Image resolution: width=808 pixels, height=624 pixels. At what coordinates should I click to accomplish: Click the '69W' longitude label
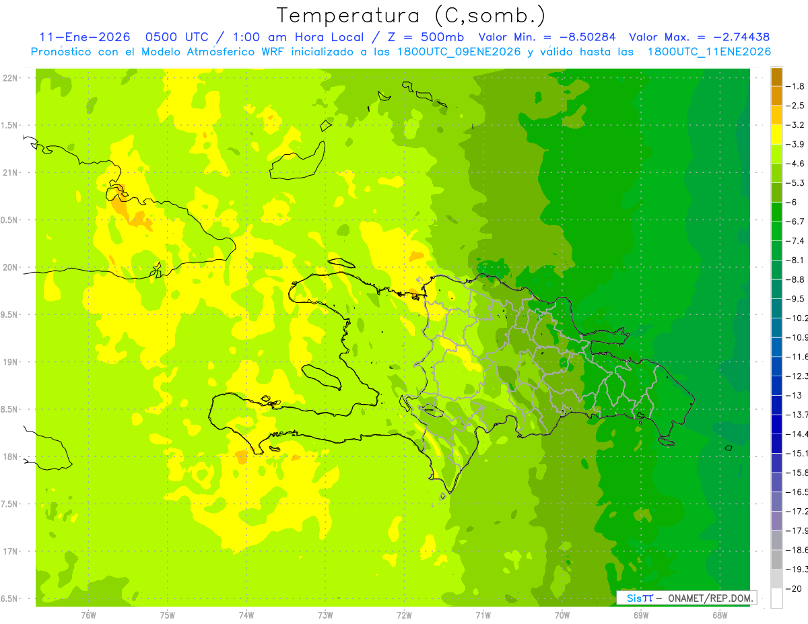click(641, 615)
